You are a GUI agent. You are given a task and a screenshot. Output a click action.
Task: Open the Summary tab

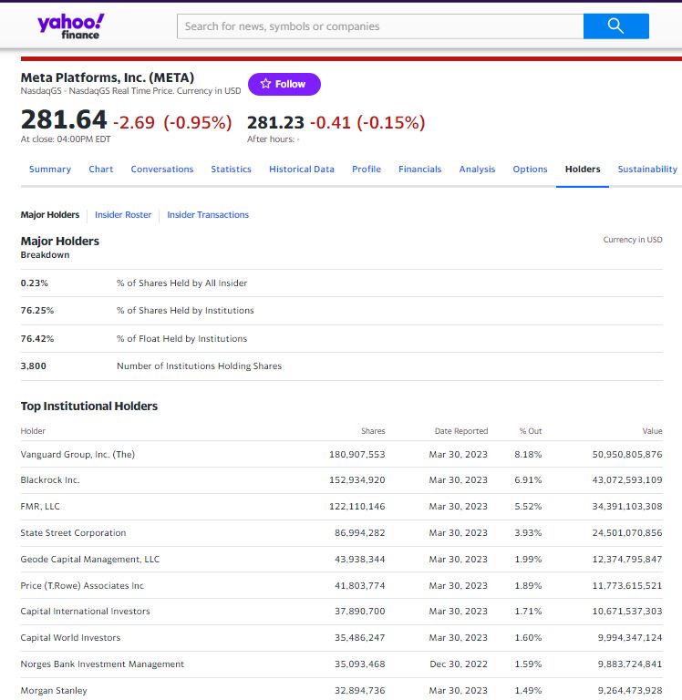tap(50, 170)
